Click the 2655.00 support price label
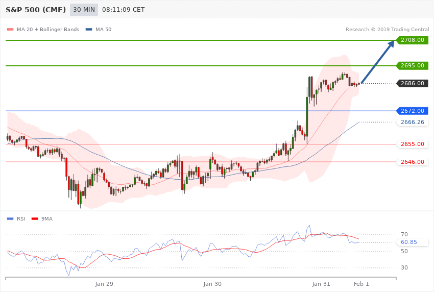This screenshot has width=434, height=294. [x=413, y=144]
